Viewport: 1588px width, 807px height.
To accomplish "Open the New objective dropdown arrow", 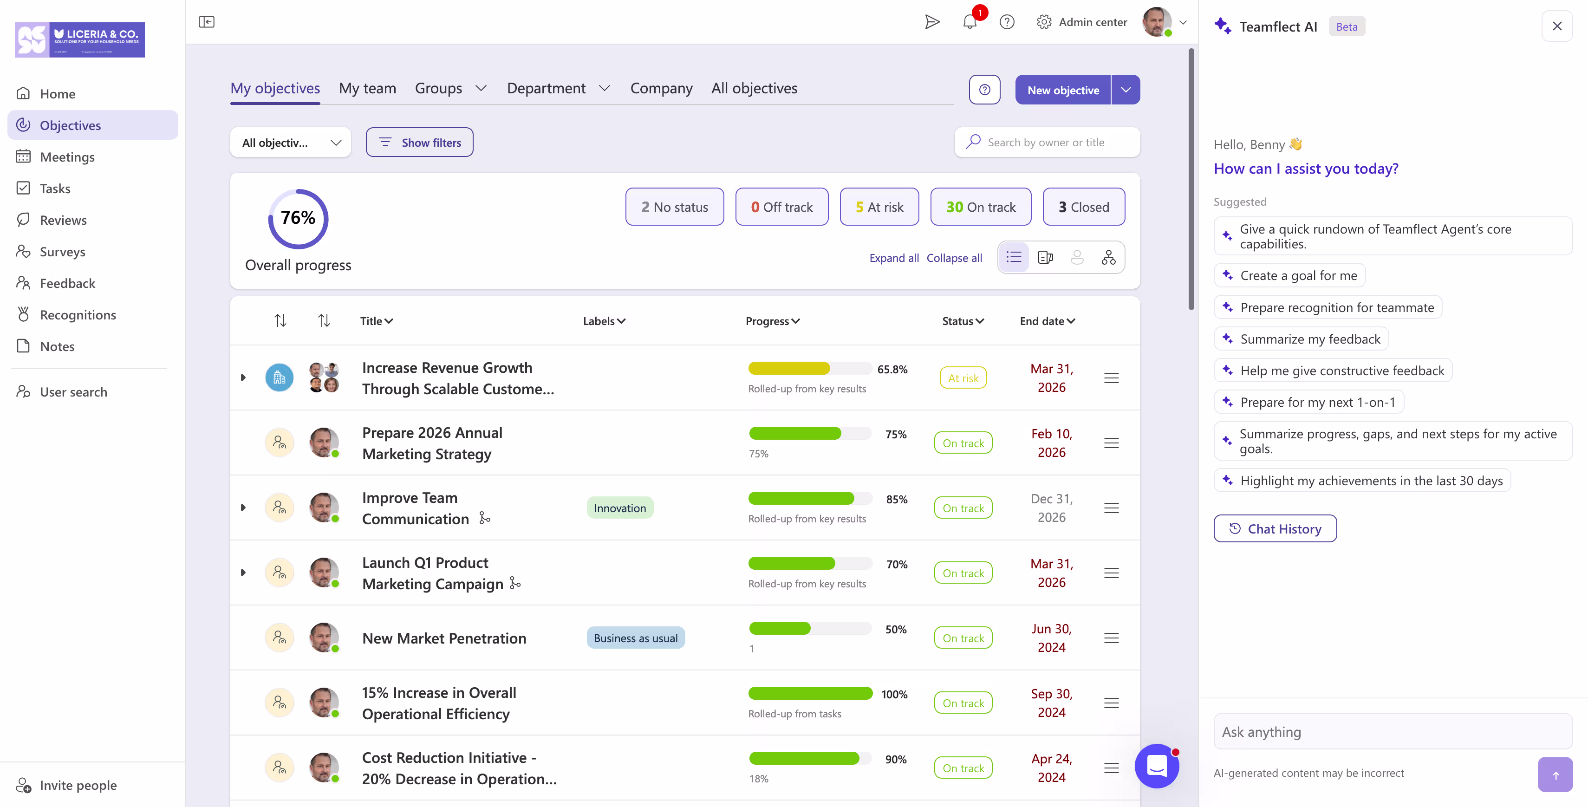I will (x=1126, y=90).
